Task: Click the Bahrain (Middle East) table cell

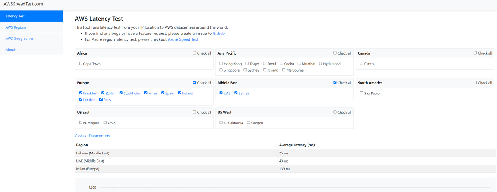Action: [x=176, y=153]
